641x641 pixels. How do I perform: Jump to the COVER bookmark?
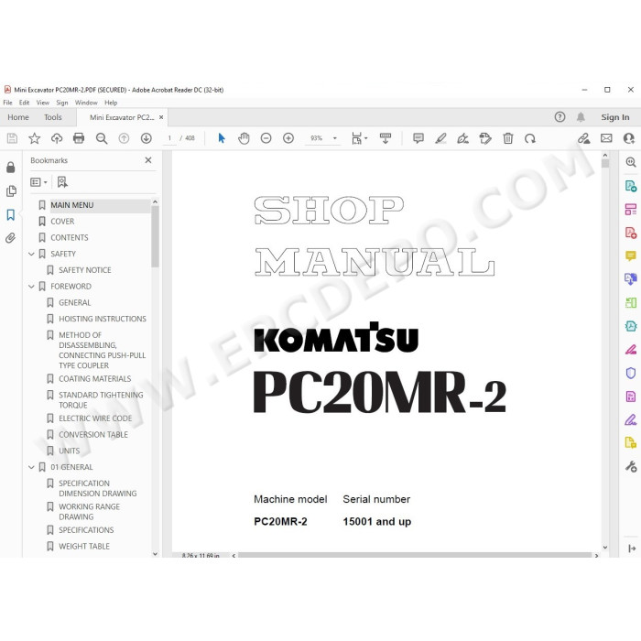(62, 222)
